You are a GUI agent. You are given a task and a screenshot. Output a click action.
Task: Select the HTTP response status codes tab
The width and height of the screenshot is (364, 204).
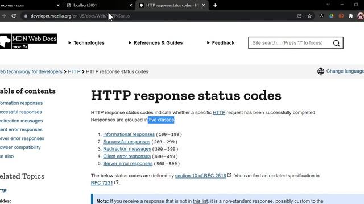coord(172,5)
